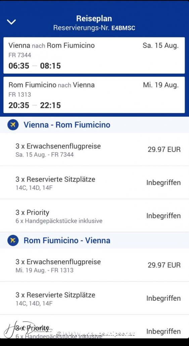Tap Inbegriffen next to outbound Priority
Viewport: 189px width, 346px height.
[163, 216]
